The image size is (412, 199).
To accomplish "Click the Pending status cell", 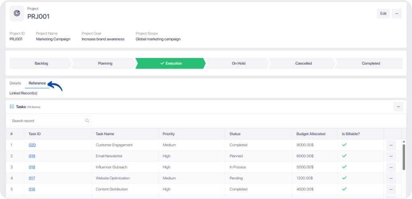I will pyautogui.click(x=236, y=178).
